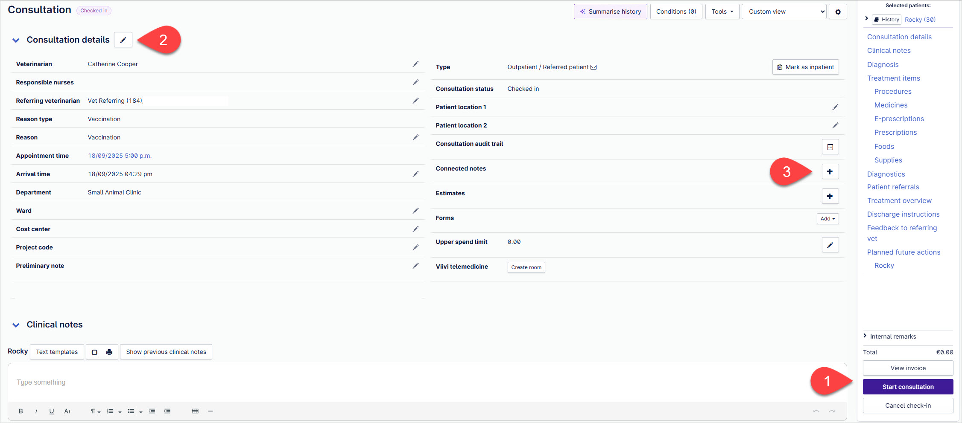Undo last edit in notes editor
Viewport: 962px width, 423px height.
[x=816, y=411]
